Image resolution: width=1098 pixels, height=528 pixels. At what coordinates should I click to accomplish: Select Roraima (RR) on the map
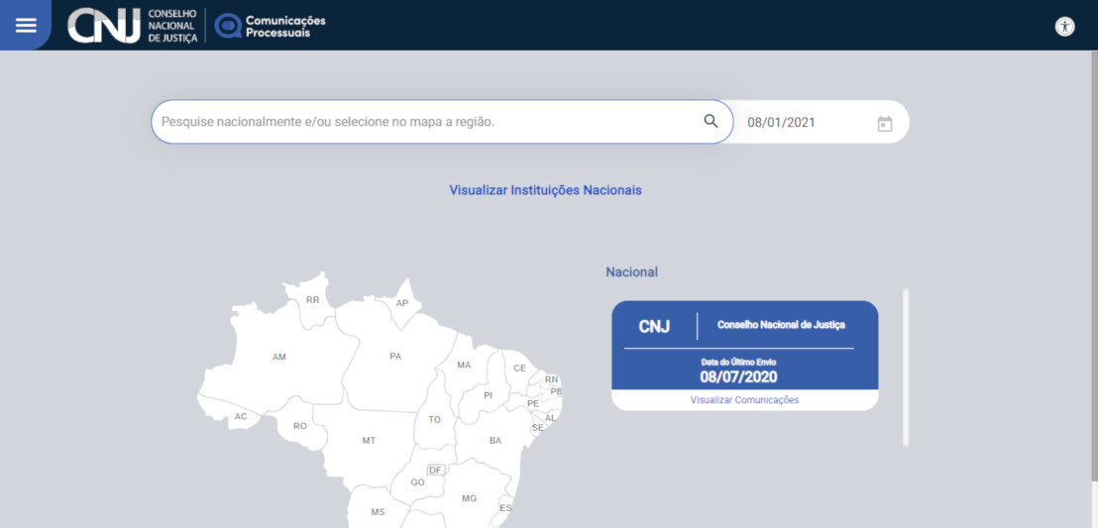(312, 299)
